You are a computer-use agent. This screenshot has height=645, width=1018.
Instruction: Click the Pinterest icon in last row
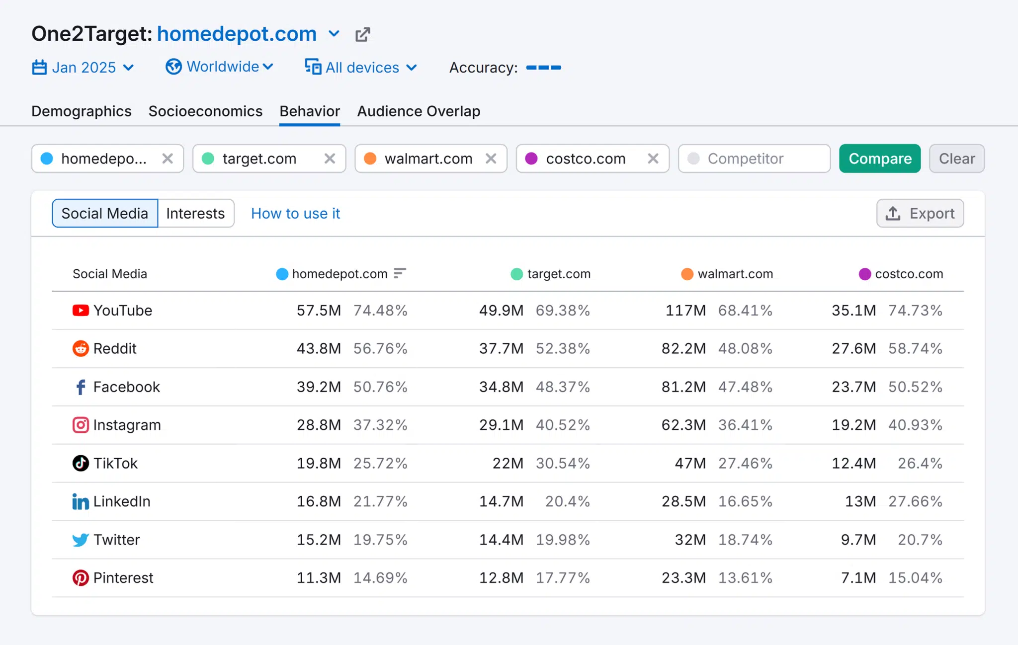(x=81, y=578)
